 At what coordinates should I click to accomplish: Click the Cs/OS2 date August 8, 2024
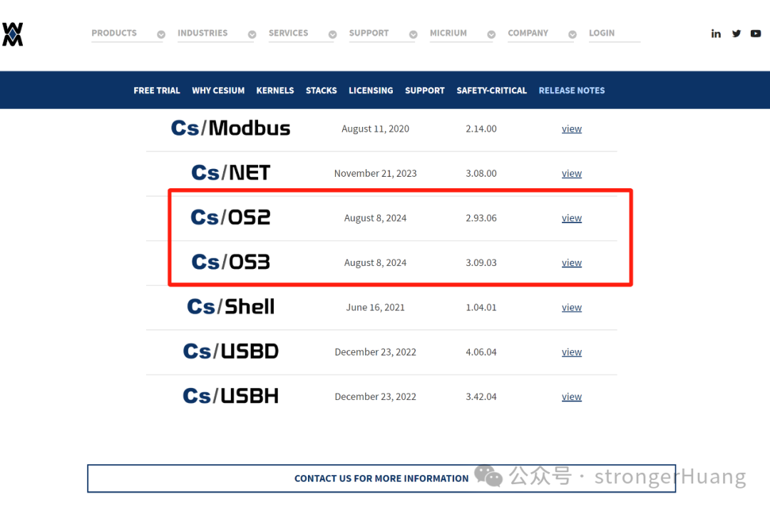tap(375, 218)
